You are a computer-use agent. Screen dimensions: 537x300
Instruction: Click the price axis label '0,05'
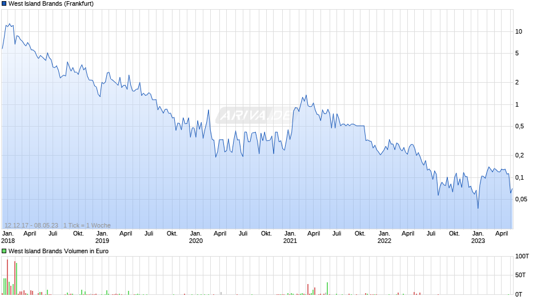point(521,200)
